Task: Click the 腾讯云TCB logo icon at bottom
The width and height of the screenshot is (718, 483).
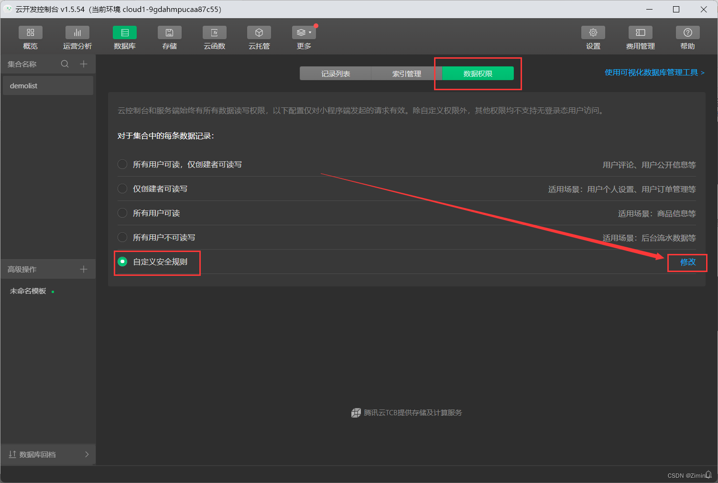Action: [x=356, y=413]
